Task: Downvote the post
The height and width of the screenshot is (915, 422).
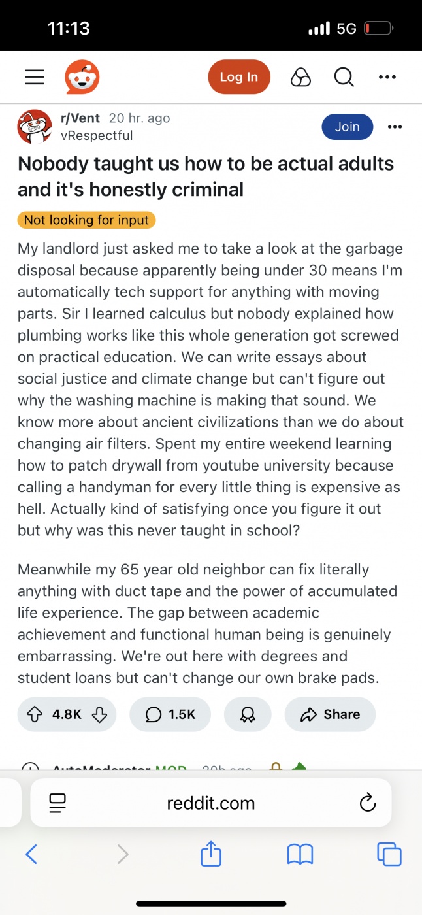Action: pyautogui.click(x=99, y=714)
